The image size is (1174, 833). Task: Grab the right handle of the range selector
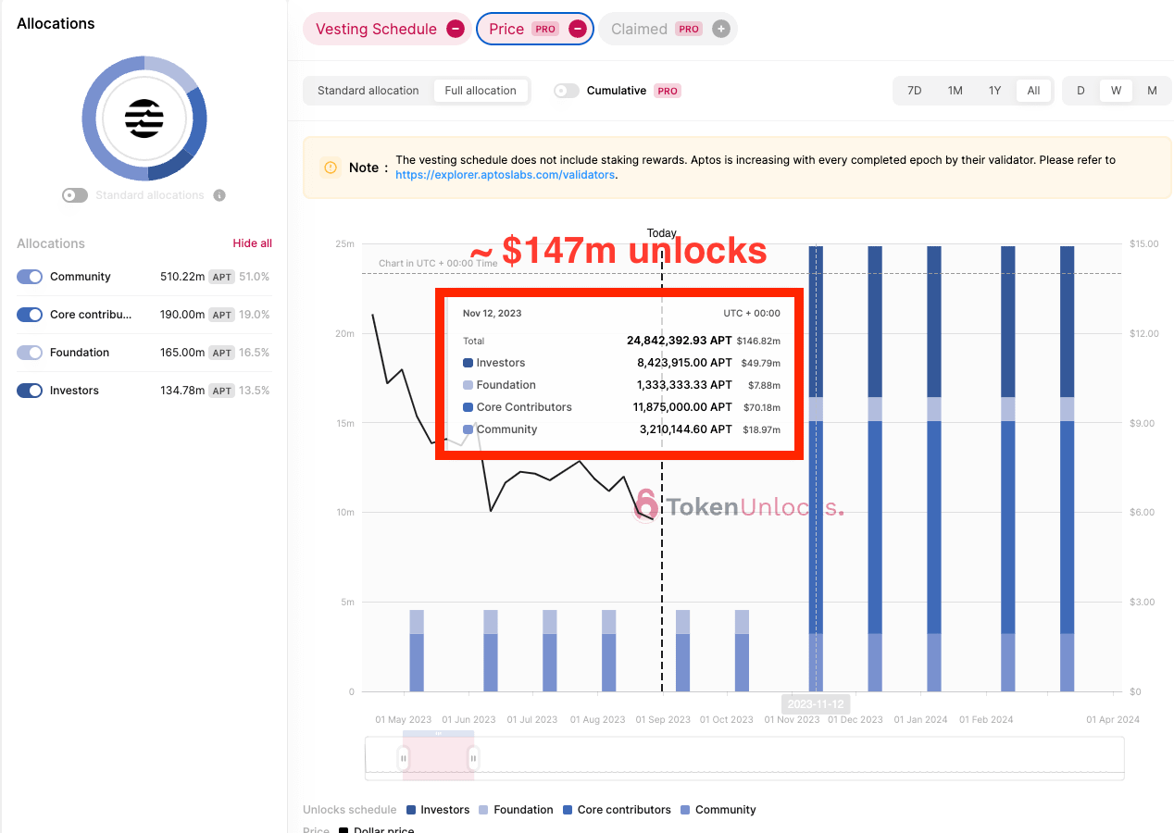coord(473,759)
